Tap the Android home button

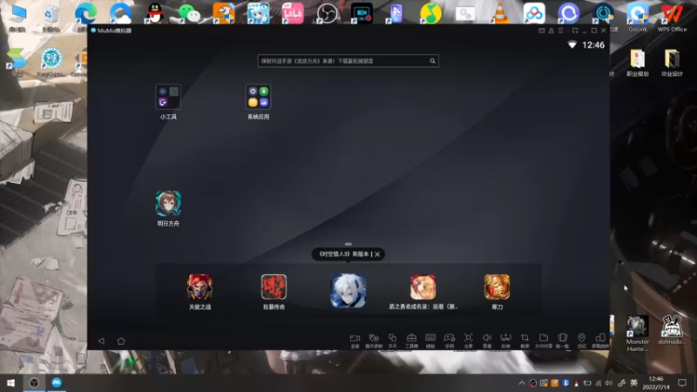121,341
